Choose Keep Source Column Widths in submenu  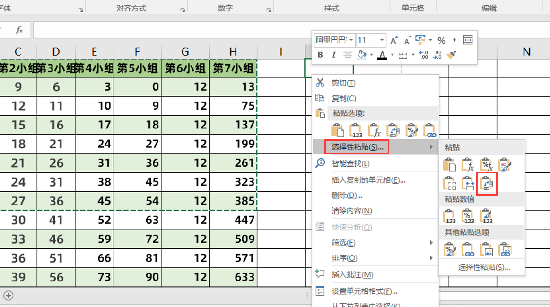[x=468, y=183]
